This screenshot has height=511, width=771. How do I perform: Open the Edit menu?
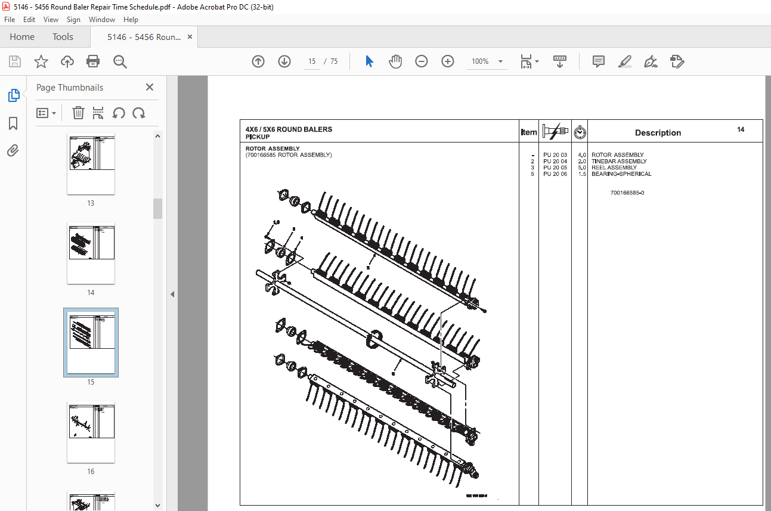(29, 20)
